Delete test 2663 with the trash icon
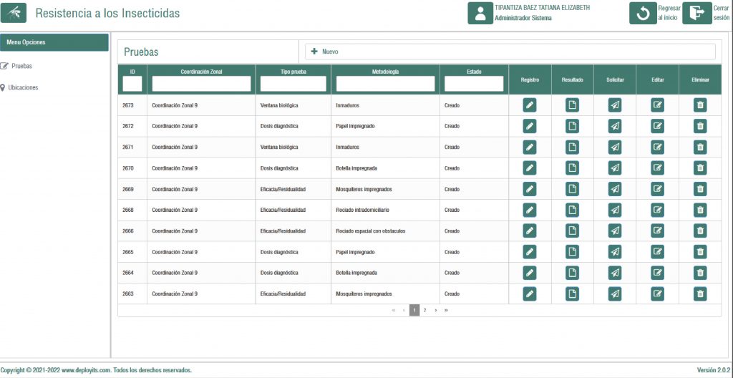733x378 pixels. pos(699,294)
